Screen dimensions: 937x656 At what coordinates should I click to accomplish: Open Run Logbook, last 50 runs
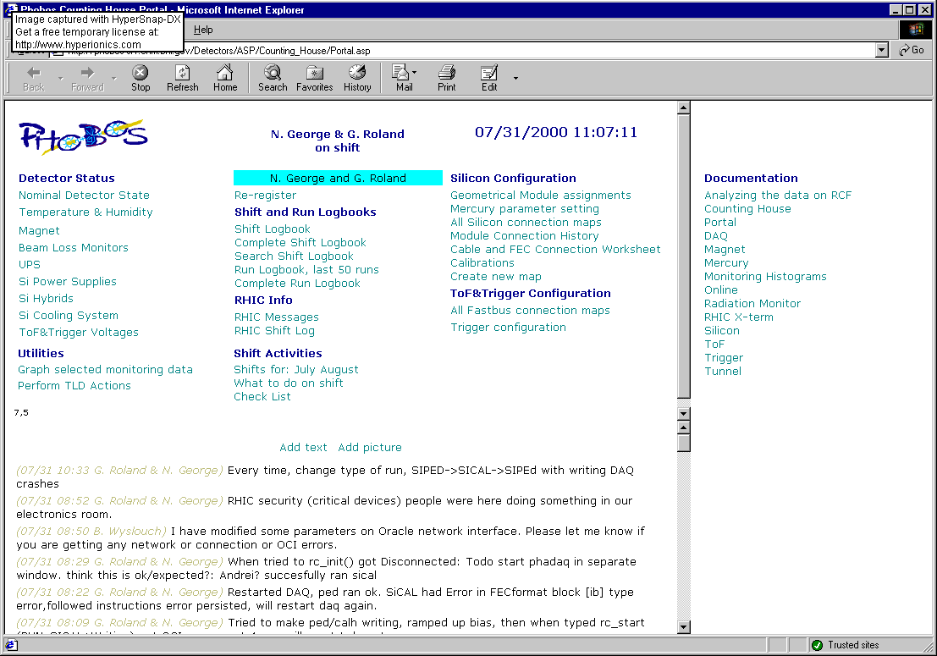click(x=306, y=270)
